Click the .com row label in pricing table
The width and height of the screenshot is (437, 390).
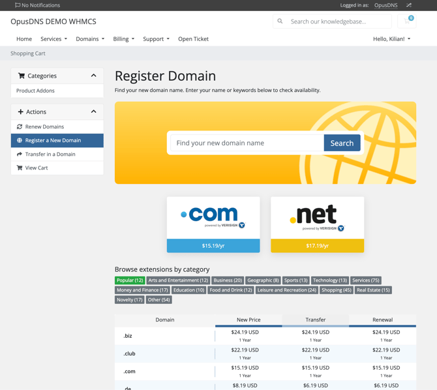coord(129,371)
